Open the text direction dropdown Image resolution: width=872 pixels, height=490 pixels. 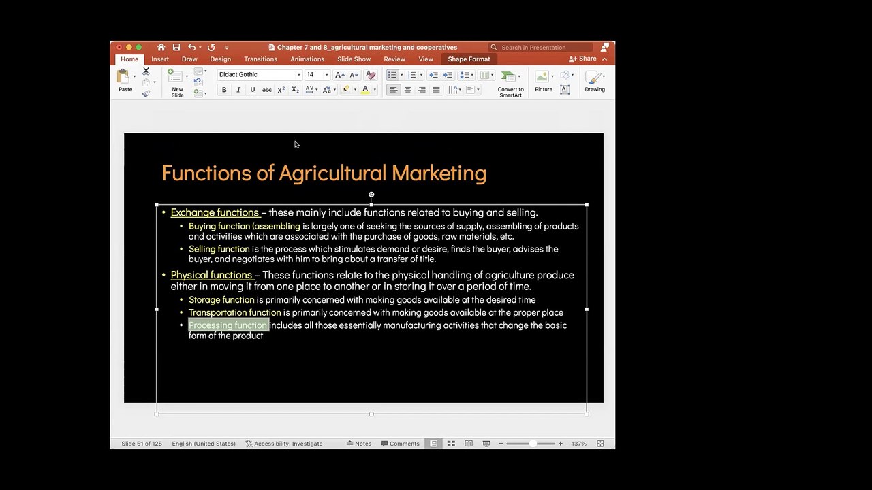[x=455, y=90]
